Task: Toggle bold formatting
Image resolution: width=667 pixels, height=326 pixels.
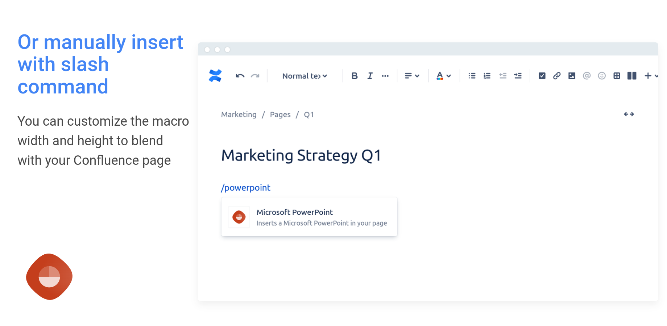Action: pos(355,76)
